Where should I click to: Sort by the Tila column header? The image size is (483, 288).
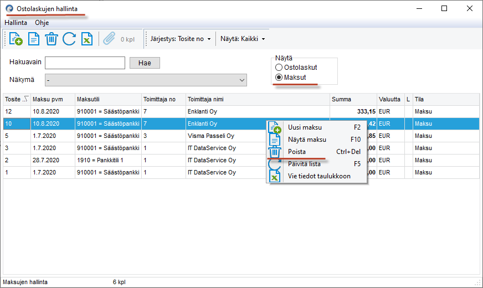446,99
